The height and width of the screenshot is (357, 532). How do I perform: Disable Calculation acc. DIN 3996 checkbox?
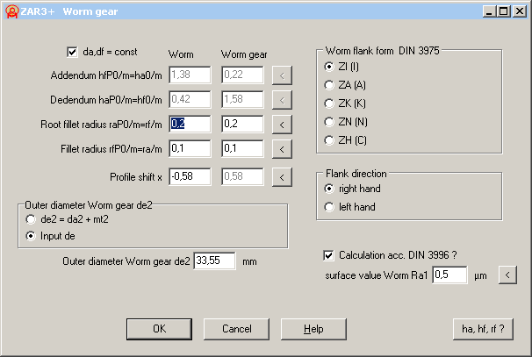[328, 255]
